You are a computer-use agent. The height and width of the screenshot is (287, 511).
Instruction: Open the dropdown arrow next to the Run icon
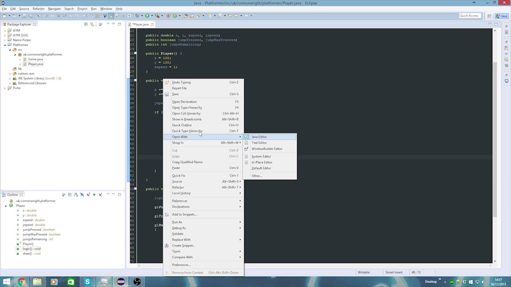tap(151, 16)
